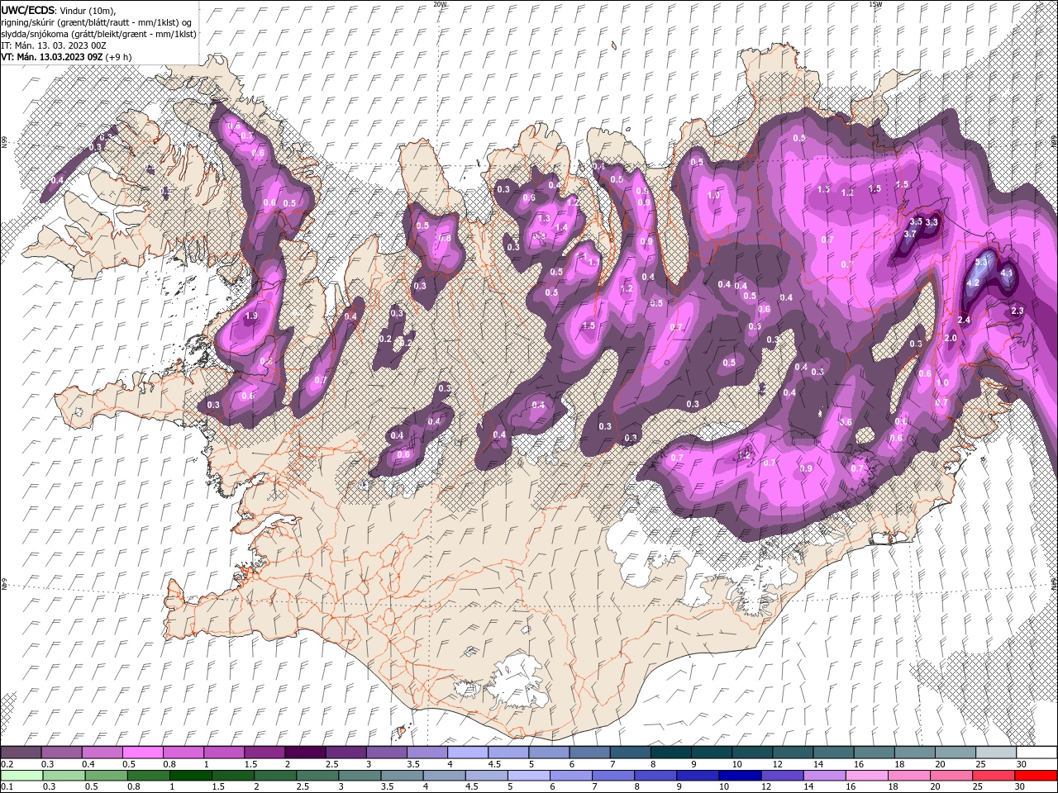Click the 3.7 value label on the map
Viewport: 1058px width, 793px height.
click(x=910, y=235)
